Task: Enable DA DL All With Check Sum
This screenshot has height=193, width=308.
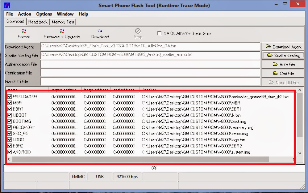Action: 159,34
